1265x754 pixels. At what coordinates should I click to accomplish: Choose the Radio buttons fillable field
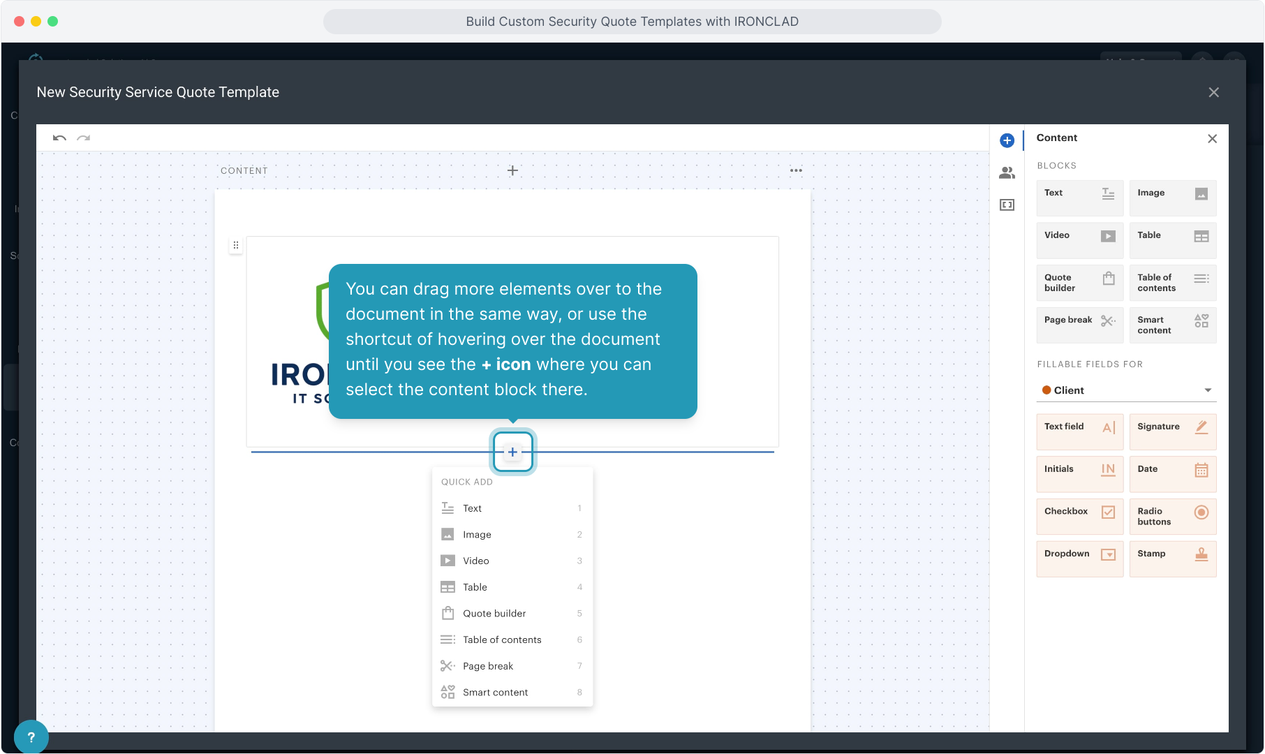click(1172, 516)
